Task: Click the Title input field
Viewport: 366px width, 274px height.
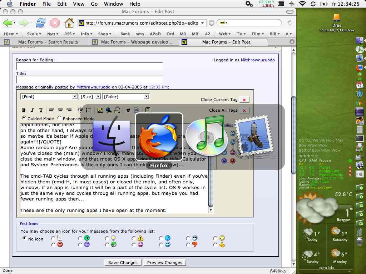Action: [x=89, y=80]
